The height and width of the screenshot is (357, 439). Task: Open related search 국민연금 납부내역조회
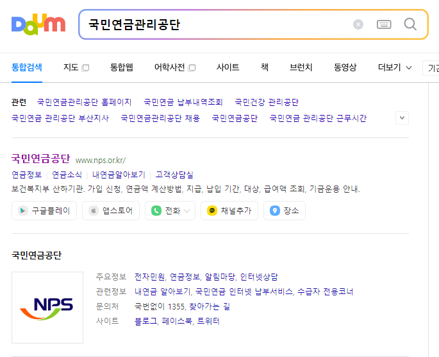pos(183,102)
